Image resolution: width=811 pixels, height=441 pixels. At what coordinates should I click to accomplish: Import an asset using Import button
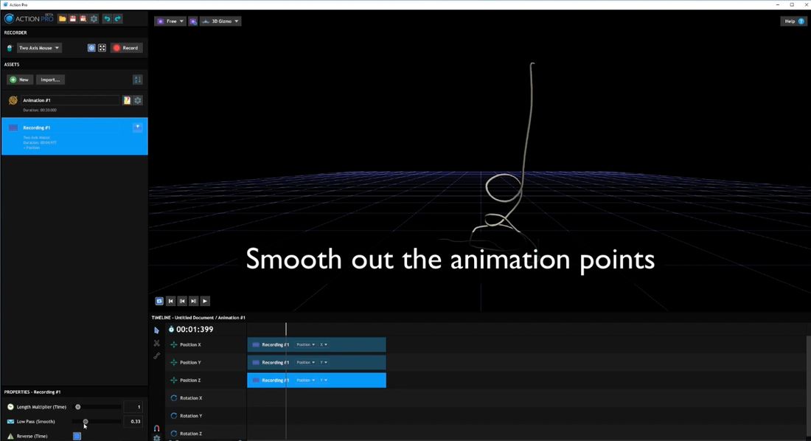coord(50,80)
